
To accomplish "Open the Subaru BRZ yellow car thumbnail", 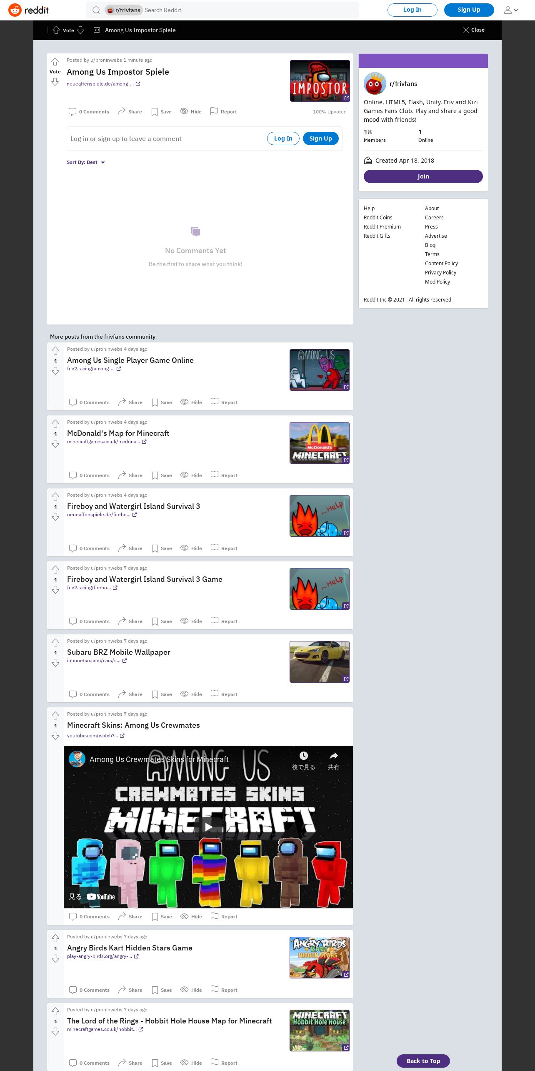I will pos(320,662).
